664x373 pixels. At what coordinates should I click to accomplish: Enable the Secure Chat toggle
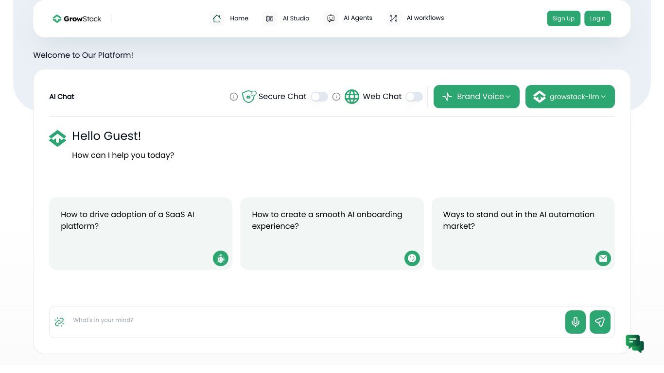[x=319, y=97]
